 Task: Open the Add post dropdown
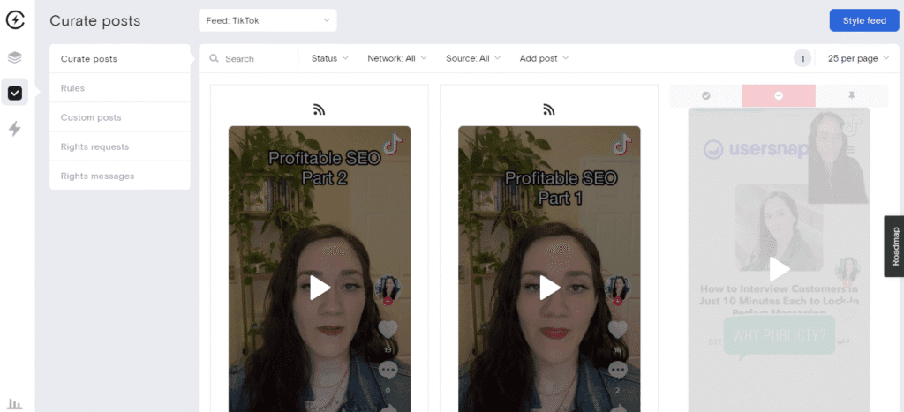[544, 58]
